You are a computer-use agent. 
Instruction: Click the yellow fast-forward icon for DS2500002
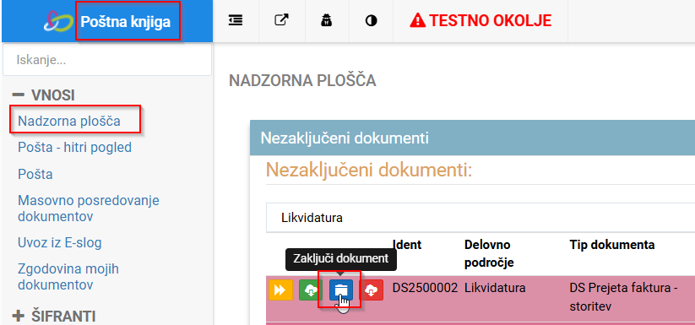click(x=280, y=290)
